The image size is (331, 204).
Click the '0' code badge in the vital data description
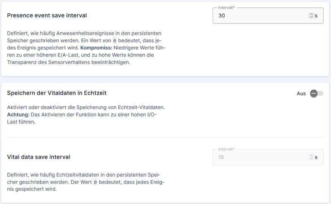pyautogui.click(x=95, y=182)
